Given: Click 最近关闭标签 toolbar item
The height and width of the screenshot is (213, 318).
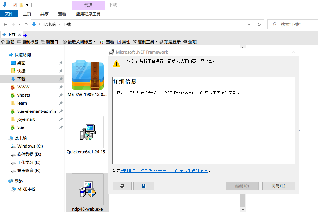Looking at the screenshot, I should 77,42.
